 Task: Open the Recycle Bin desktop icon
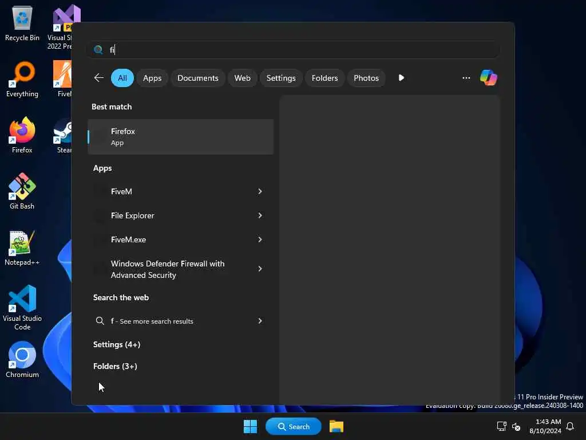pos(22,23)
